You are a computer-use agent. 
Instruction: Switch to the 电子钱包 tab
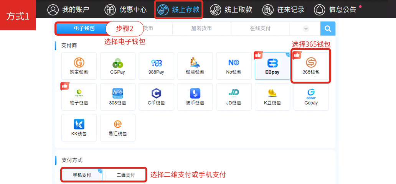(x=84, y=28)
